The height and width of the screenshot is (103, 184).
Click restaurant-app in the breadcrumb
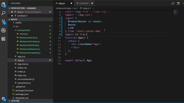63,8
